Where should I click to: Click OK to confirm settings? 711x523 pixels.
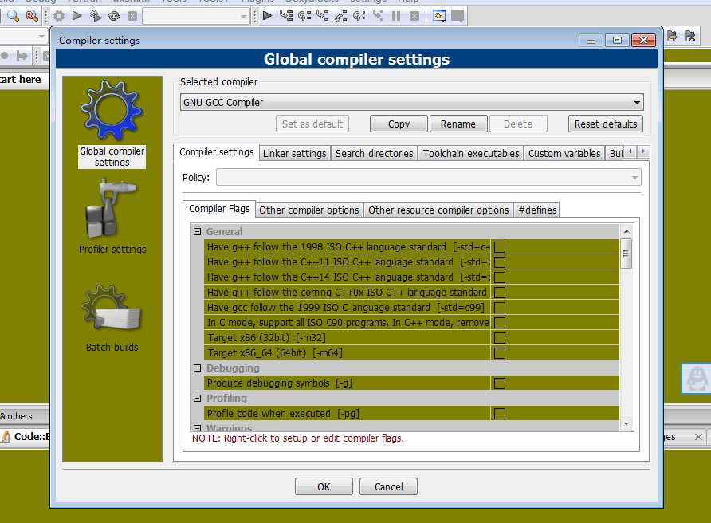pos(324,486)
